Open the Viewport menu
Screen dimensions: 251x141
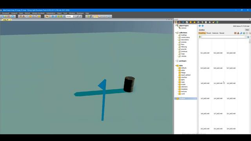coord(14,13)
